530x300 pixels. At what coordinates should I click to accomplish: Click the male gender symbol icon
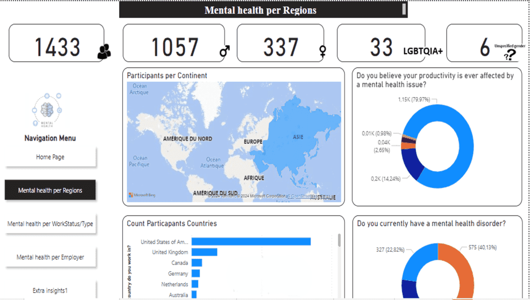225,51
